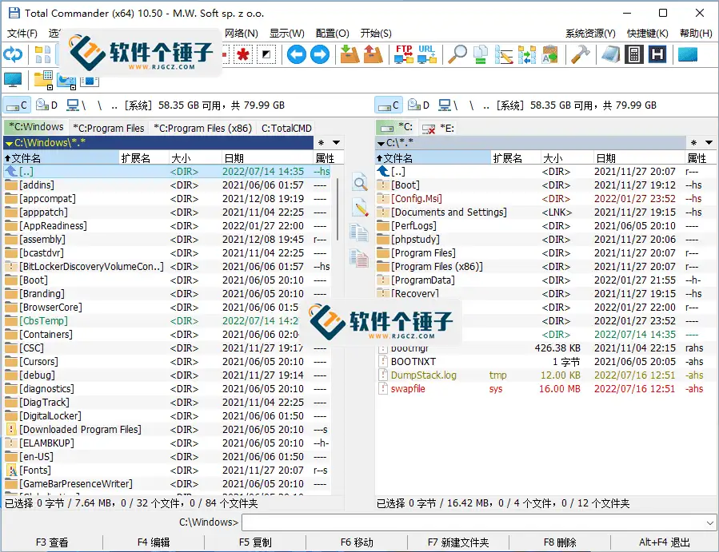
Task: Open the 开始(S) menu
Action: coord(376,33)
